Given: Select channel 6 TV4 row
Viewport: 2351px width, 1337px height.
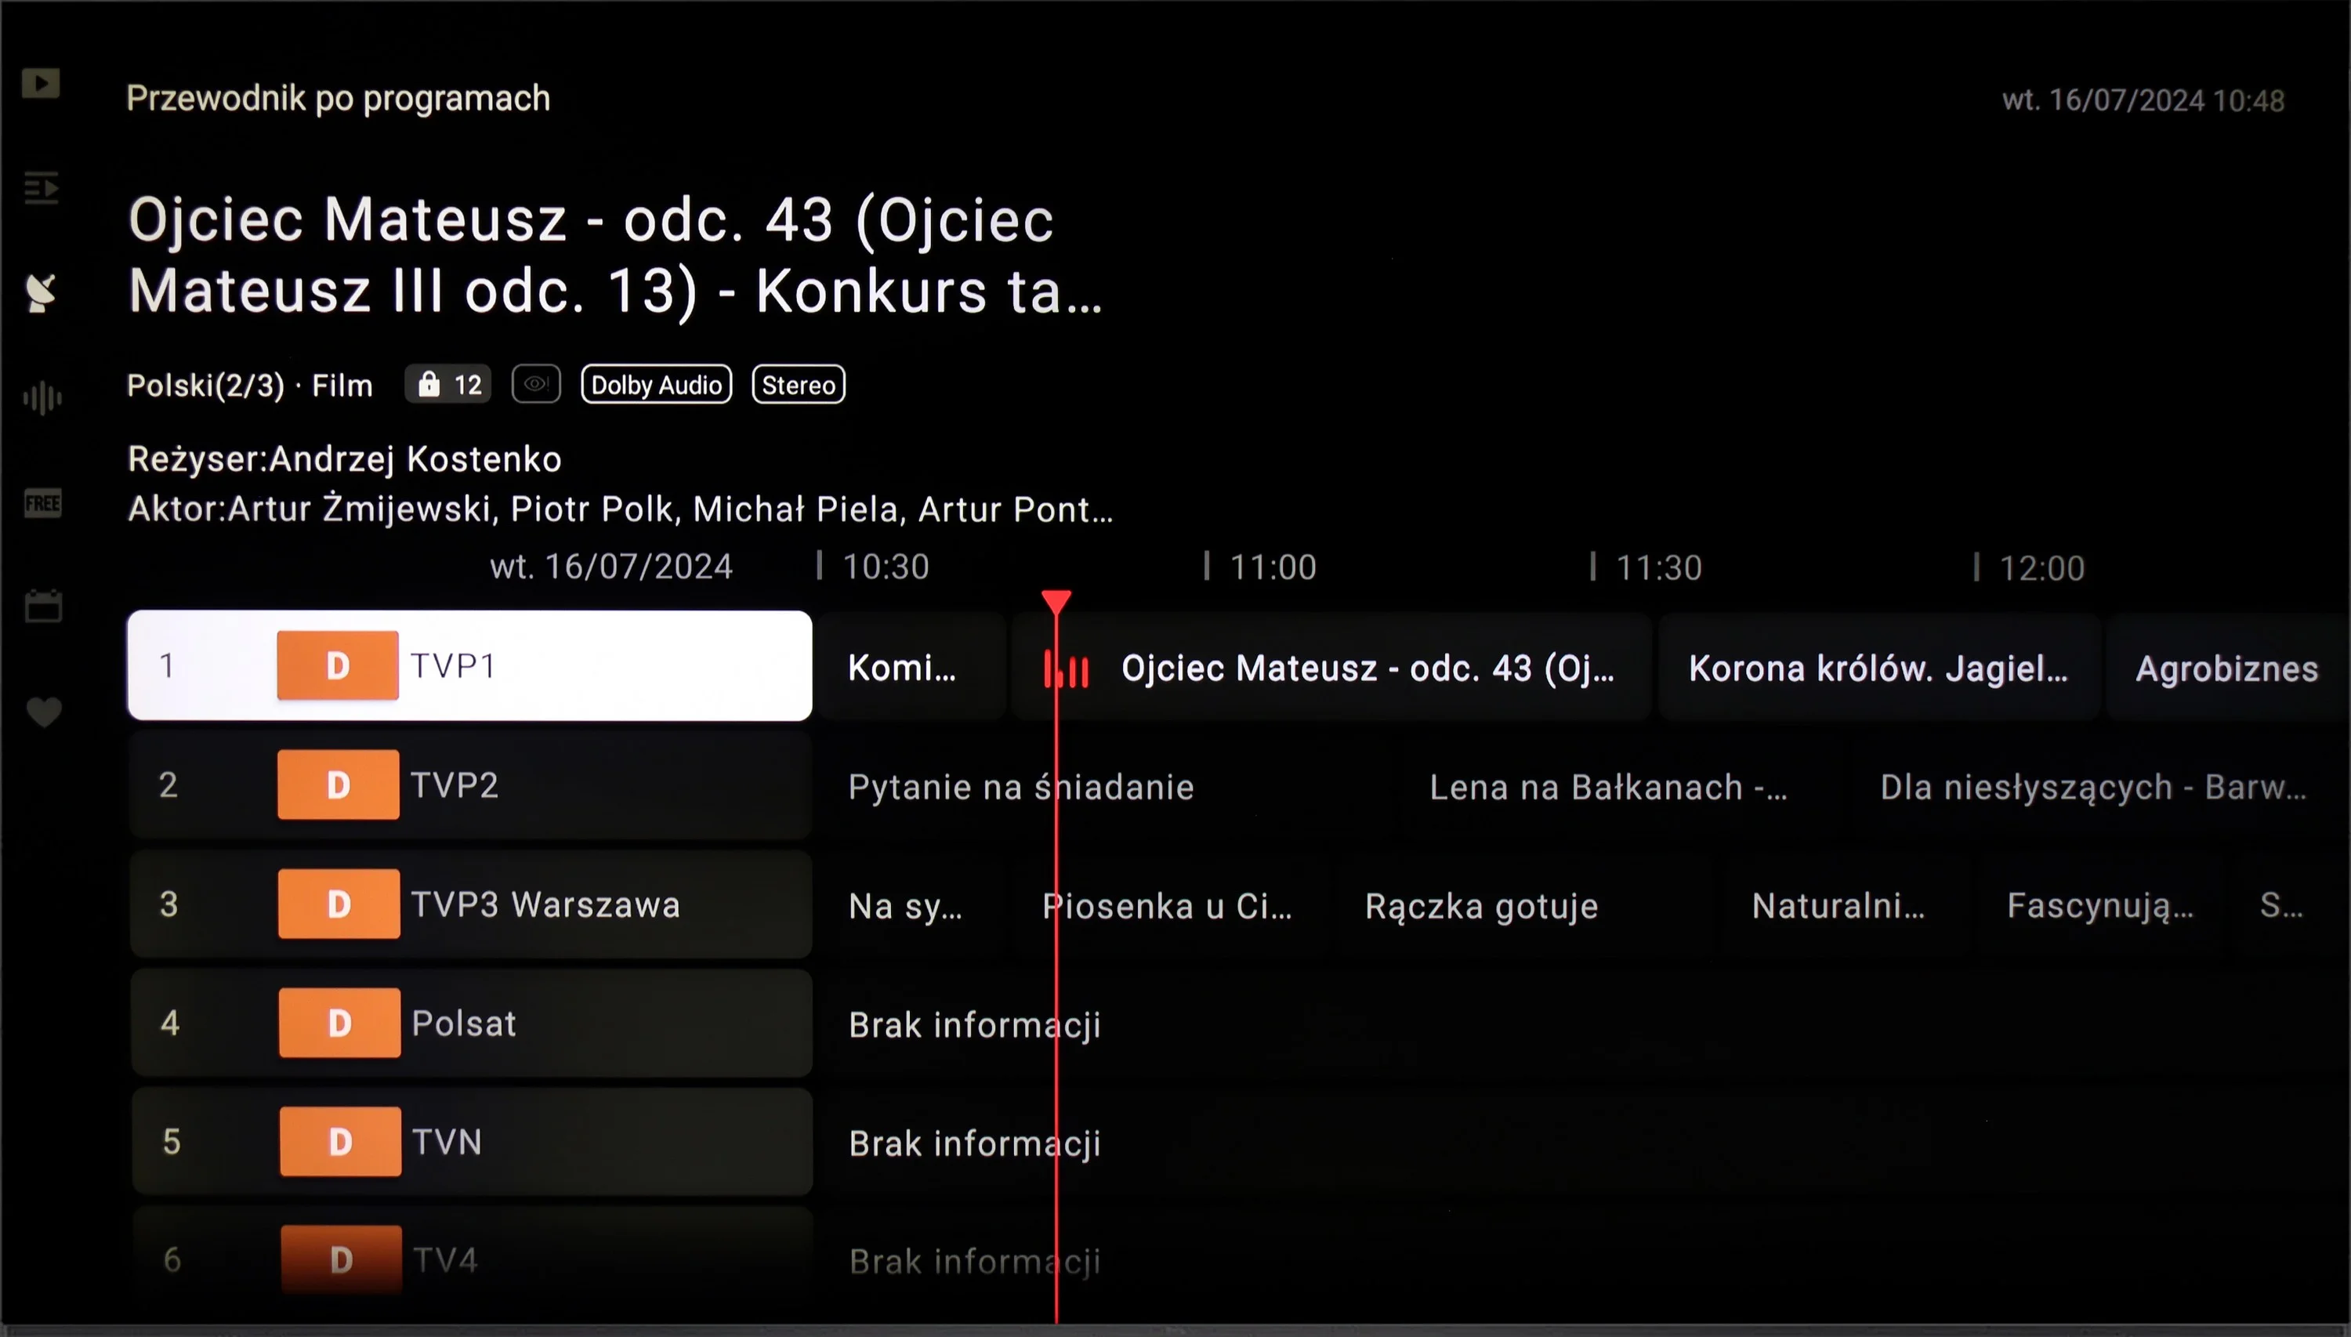Looking at the screenshot, I should click(473, 1260).
